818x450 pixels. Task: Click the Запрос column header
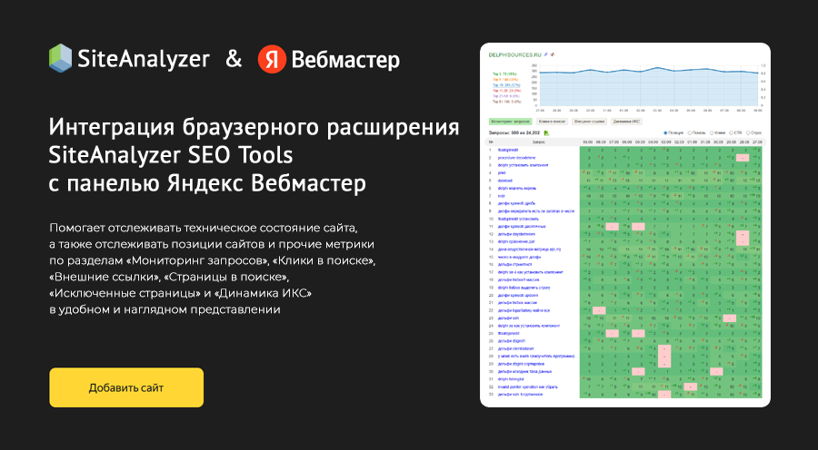coord(538,142)
